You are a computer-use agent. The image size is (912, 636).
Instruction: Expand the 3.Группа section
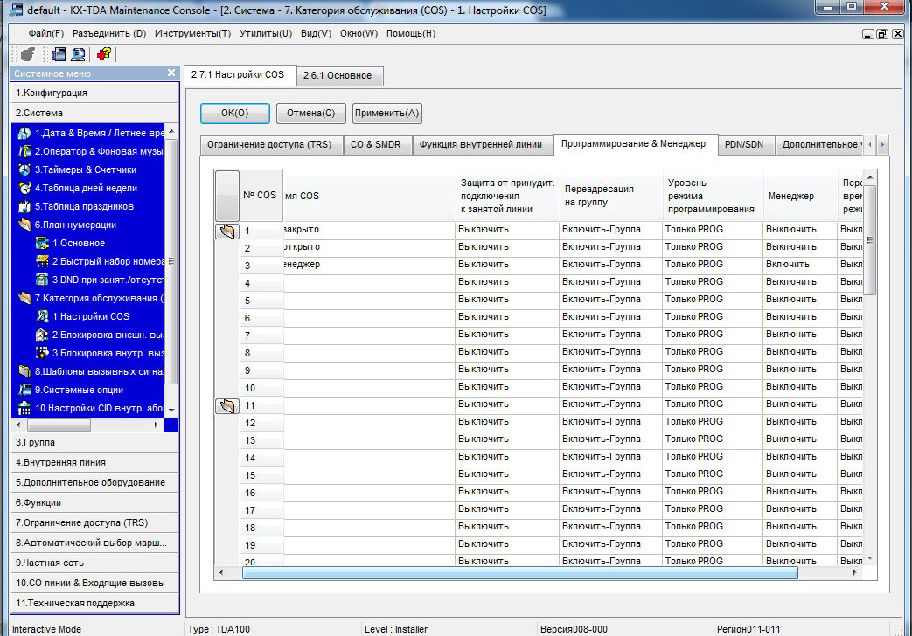pyautogui.click(x=94, y=442)
